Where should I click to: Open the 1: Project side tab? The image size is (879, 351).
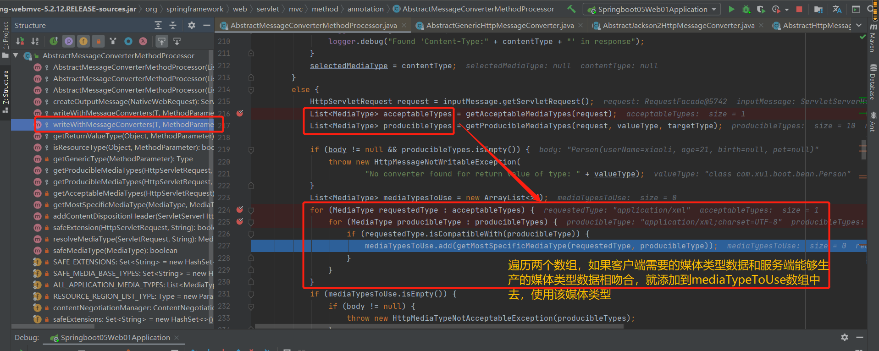pyautogui.click(x=6, y=39)
